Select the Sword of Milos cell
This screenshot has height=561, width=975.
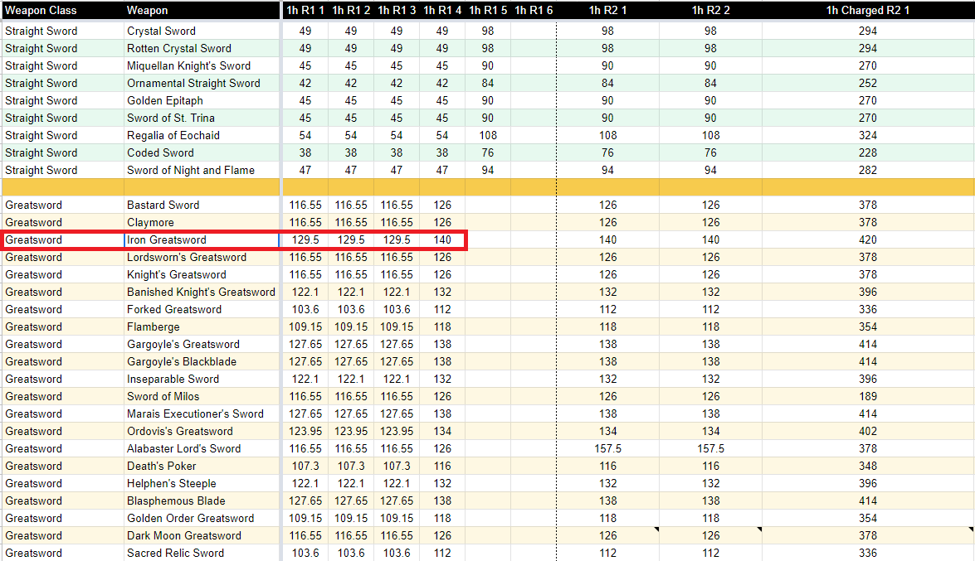pyautogui.click(x=202, y=396)
